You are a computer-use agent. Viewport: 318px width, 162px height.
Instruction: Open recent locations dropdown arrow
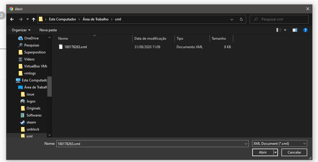27,19
